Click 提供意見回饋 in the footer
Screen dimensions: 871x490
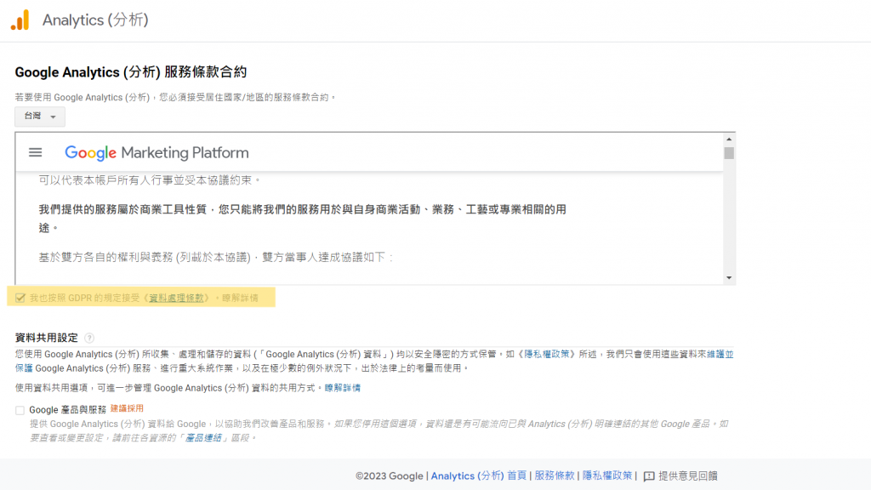click(x=687, y=476)
